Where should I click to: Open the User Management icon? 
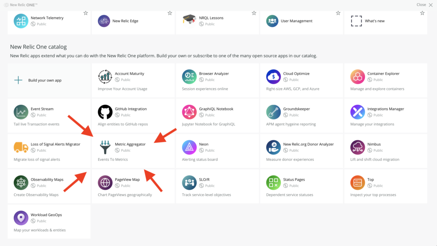(x=272, y=21)
